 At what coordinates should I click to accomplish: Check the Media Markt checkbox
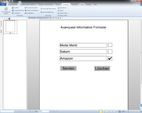[110, 45]
